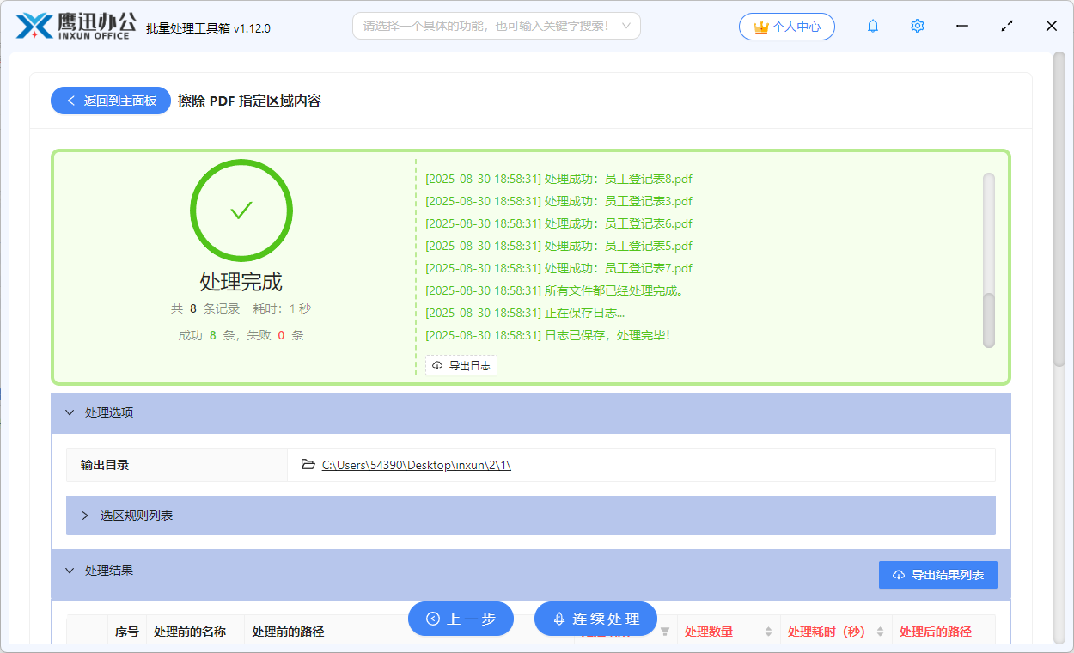Click the green checkmark success circle
The image size is (1074, 653).
(x=241, y=210)
